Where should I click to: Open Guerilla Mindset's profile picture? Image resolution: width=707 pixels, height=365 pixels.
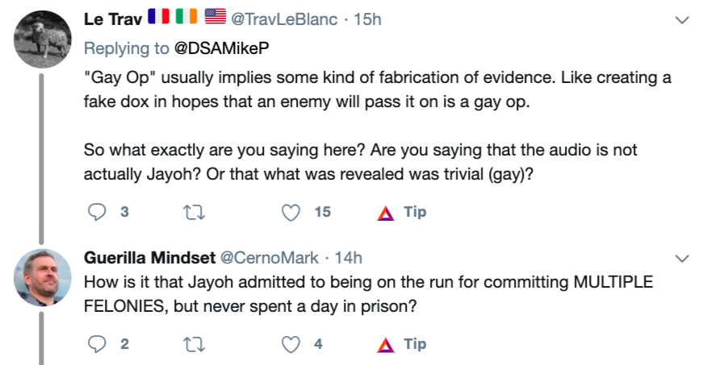click(43, 276)
